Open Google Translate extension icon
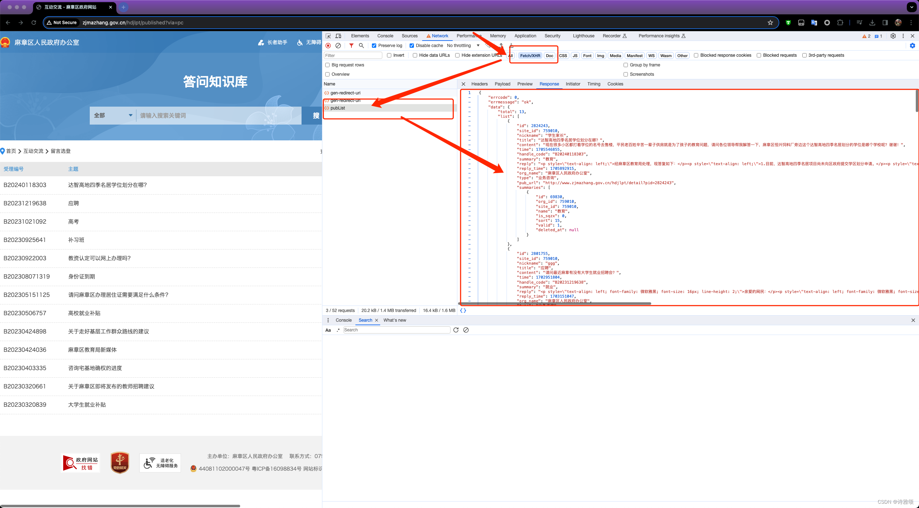 click(814, 23)
